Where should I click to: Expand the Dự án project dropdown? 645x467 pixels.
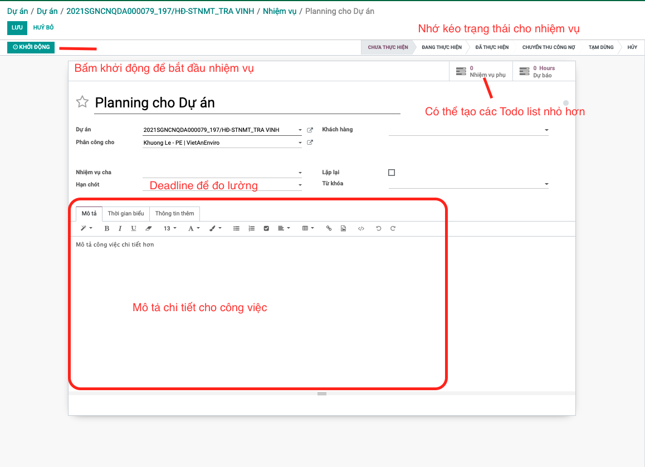[300, 130]
